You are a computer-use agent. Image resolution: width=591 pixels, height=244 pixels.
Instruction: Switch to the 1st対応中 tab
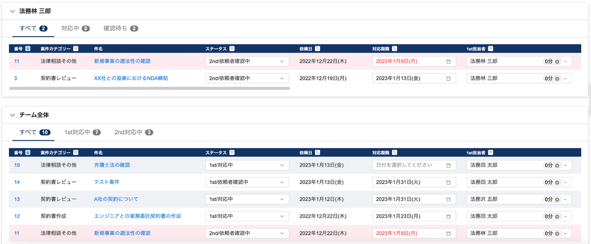[82, 132]
